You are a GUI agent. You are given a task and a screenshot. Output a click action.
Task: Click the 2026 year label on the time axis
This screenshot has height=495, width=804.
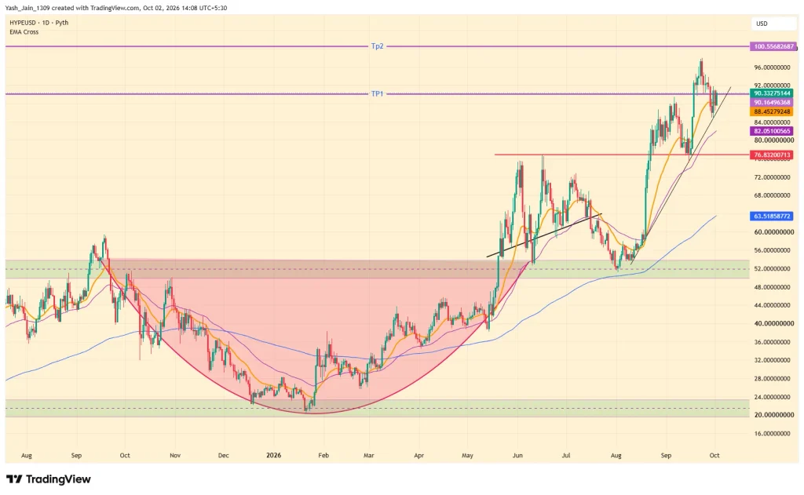tap(274, 455)
